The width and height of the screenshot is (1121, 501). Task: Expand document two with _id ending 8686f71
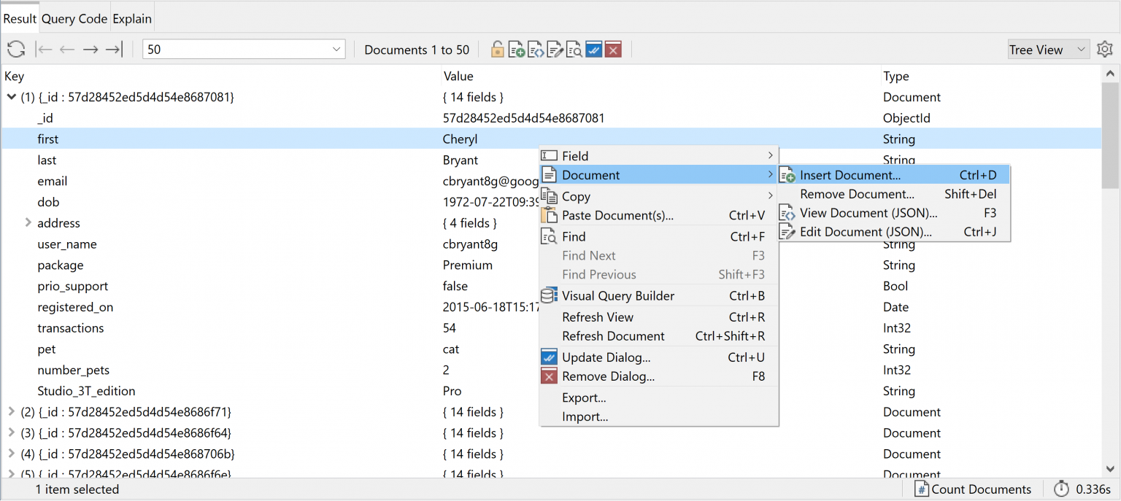click(12, 412)
